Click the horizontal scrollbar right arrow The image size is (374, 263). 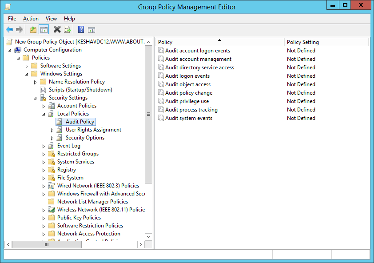point(141,244)
